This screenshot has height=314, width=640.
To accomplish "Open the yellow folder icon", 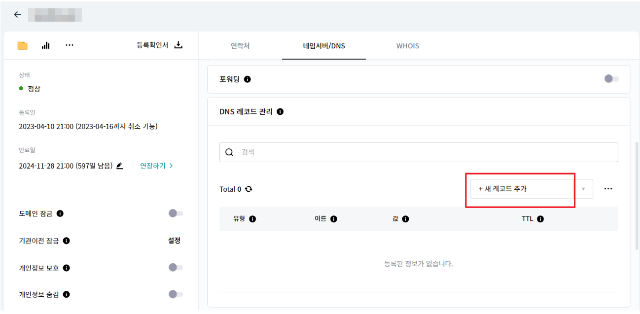I will (23, 45).
